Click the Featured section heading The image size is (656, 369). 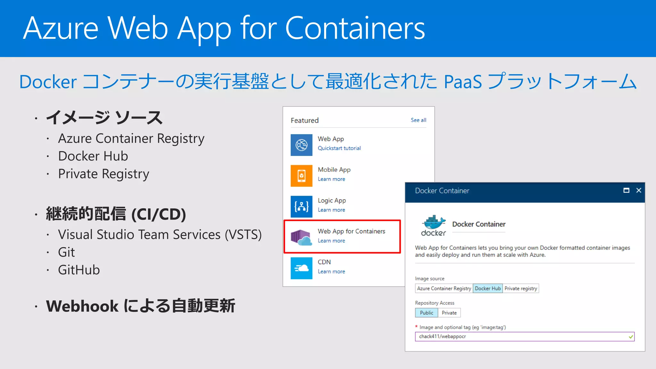[305, 120]
